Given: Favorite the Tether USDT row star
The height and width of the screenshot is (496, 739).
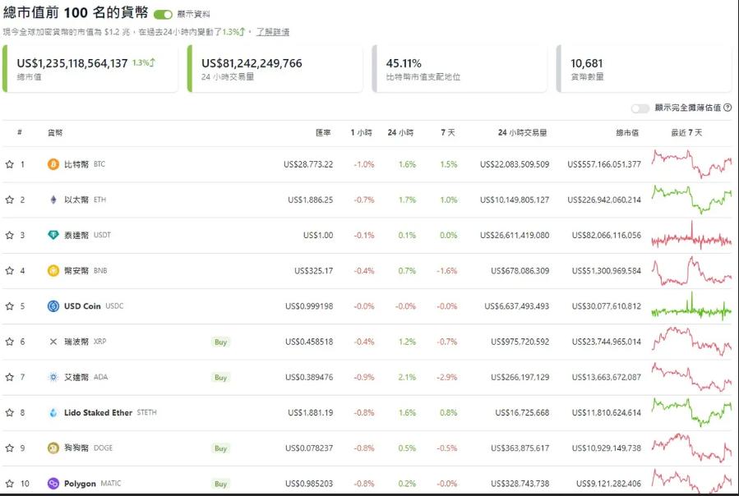Looking at the screenshot, I should pyautogui.click(x=9, y=235).
